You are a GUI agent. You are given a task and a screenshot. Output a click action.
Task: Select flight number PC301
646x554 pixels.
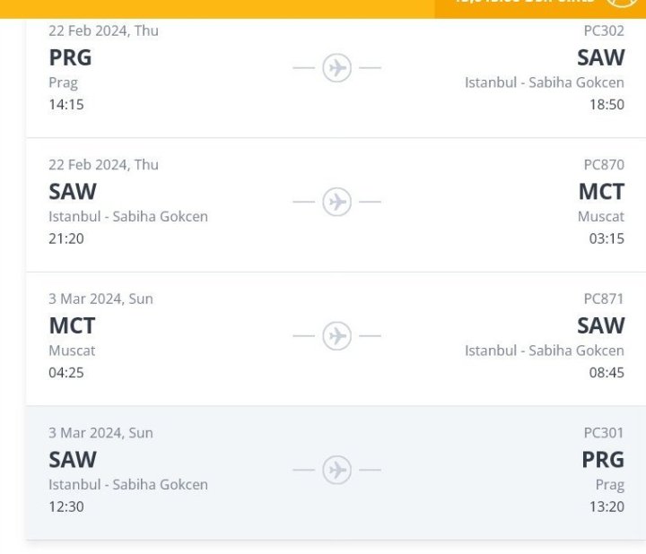[604, 433]
